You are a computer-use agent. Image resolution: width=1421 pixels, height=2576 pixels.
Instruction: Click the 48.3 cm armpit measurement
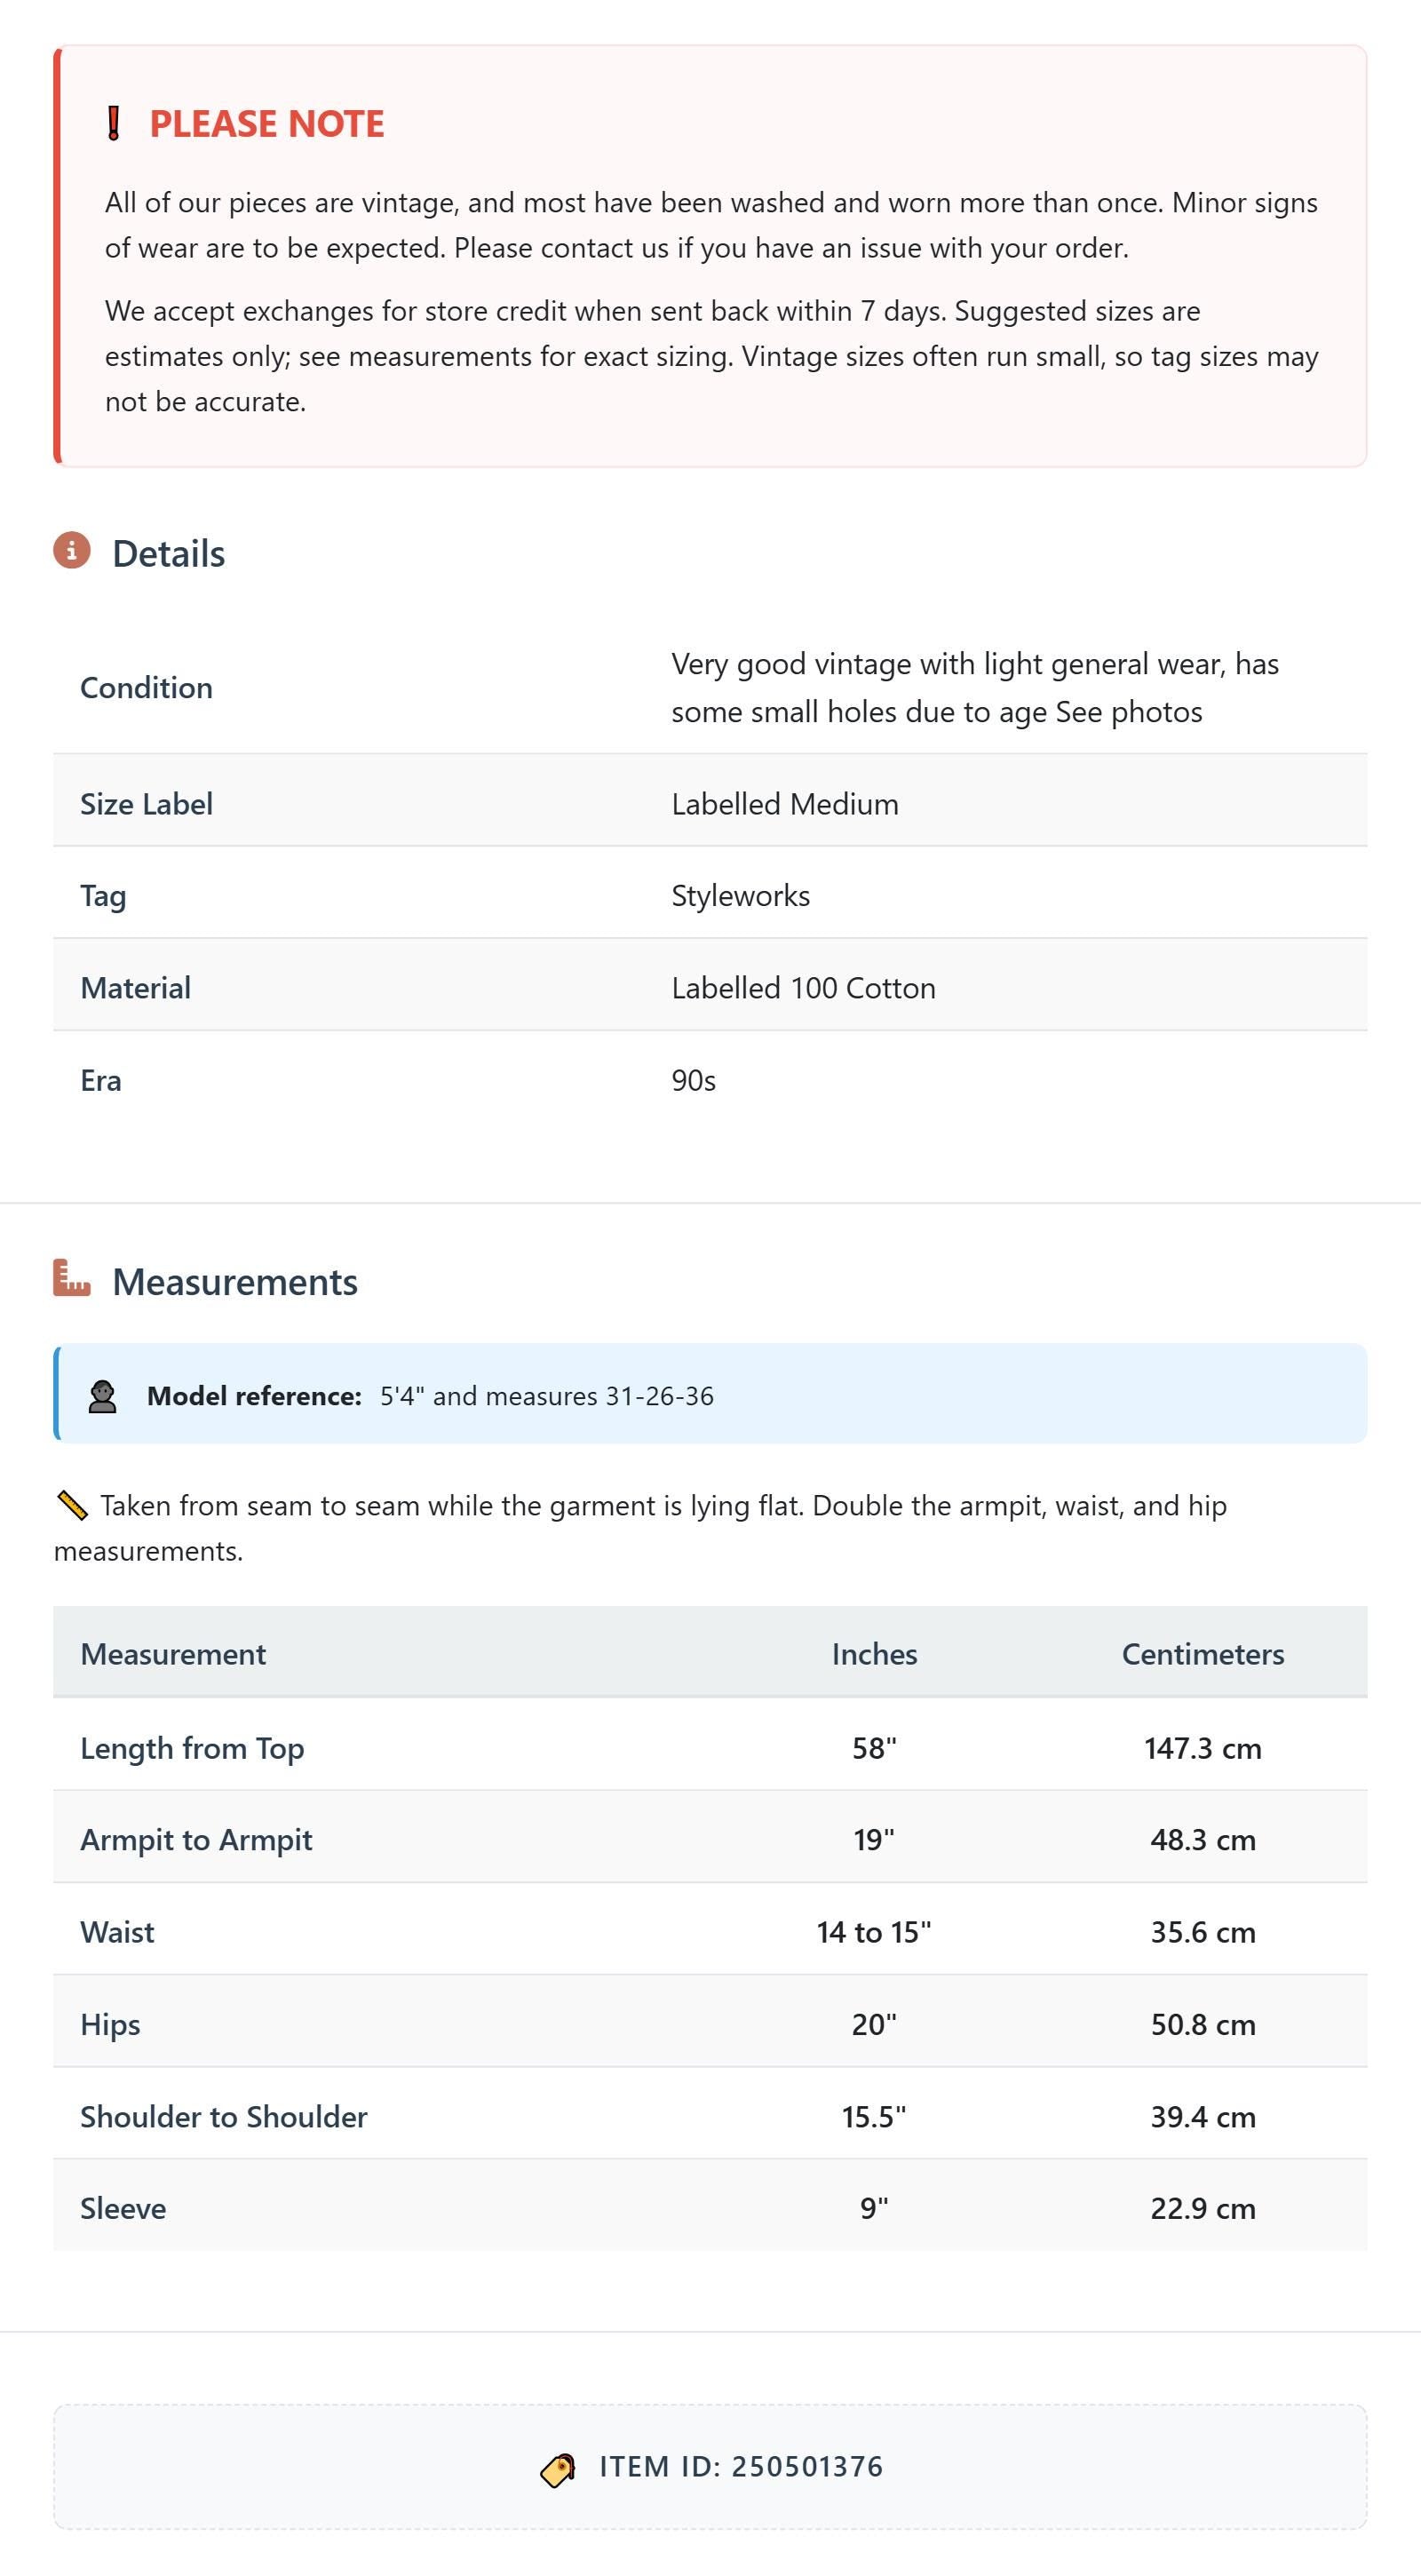pos(1203,1840)
